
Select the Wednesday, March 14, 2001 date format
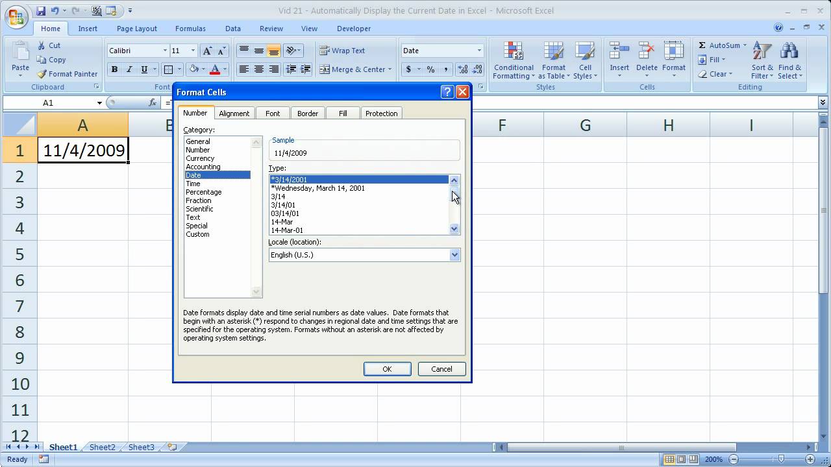click(x=317, y=188)
